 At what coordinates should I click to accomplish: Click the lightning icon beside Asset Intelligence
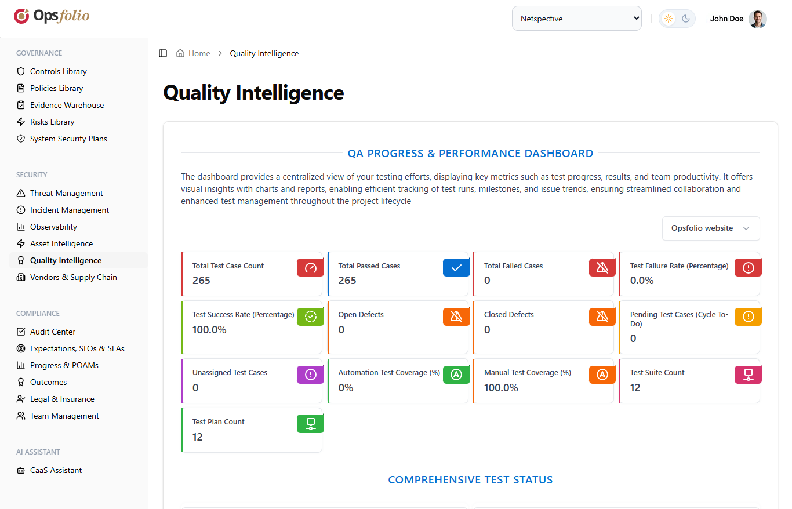pyautogui.click(x=21, y=243)
